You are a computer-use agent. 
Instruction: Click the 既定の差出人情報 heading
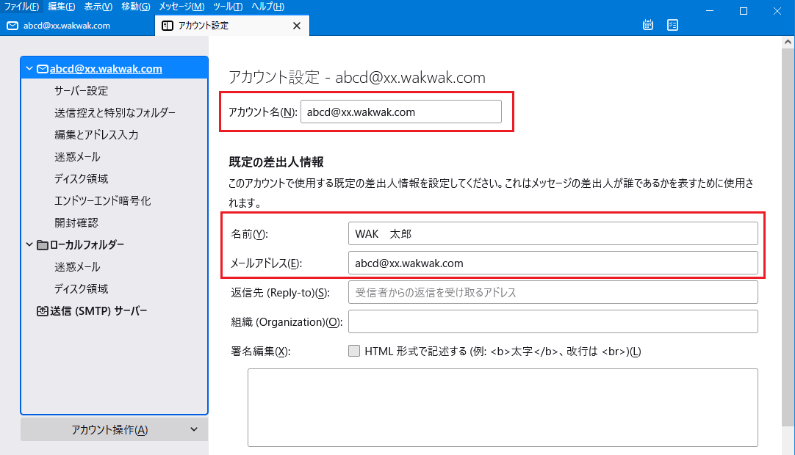[x=276, y=162]
